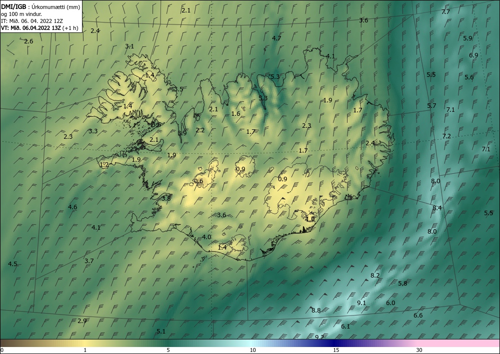This screenshot has width=500, height=354.
Task: Select the 'VT: Mið. 06.04.2022 13Z (+1 h)' line
Action: (x=39, y=27)
